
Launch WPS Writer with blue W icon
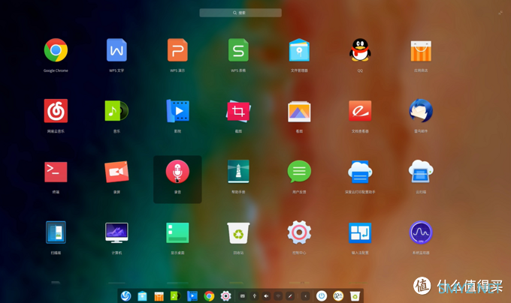point(116,50)
